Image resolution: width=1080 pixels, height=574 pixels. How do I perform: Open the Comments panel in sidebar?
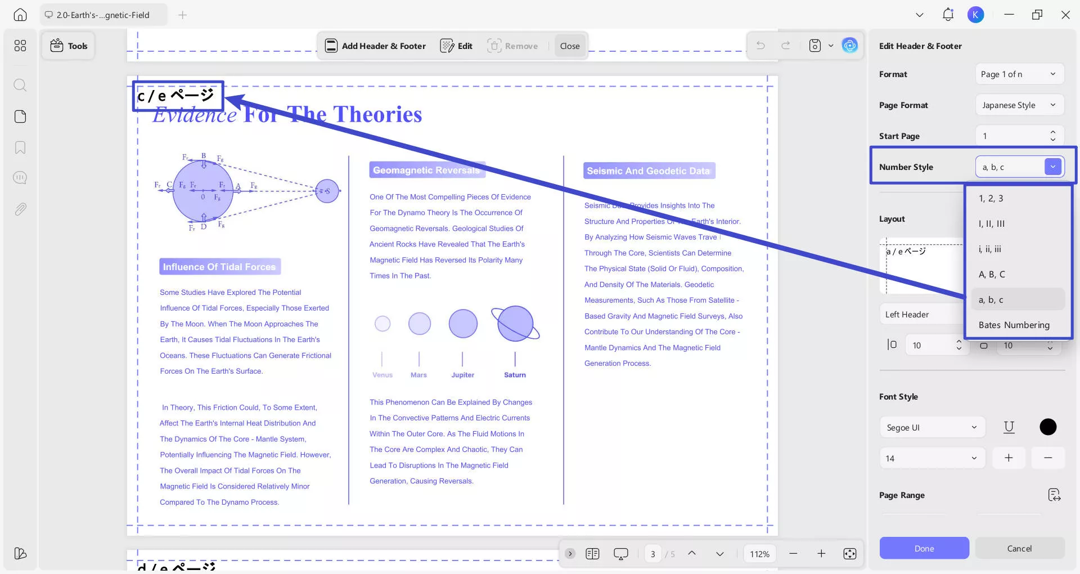pos(20,178)
